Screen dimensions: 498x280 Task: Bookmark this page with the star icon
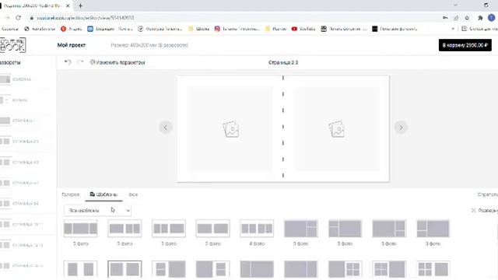coord(467,18)
